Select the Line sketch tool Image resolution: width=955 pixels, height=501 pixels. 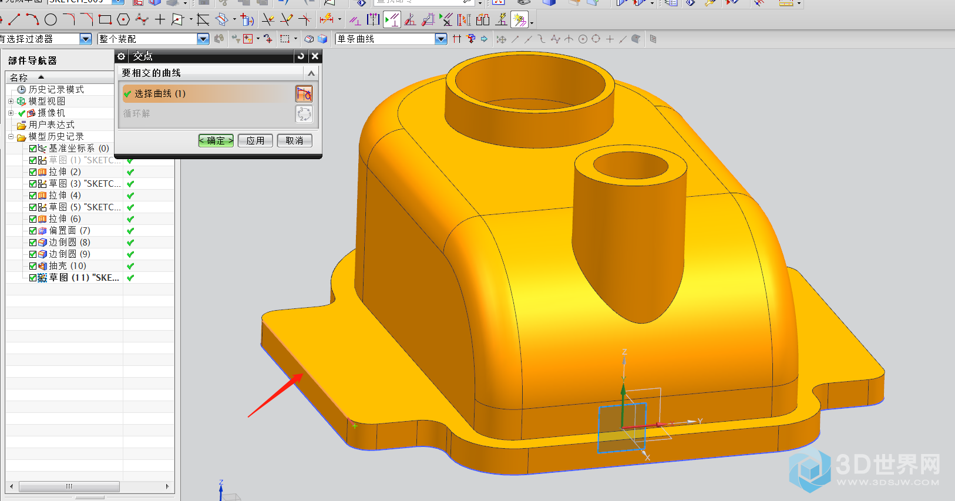[x=14, y=20]
